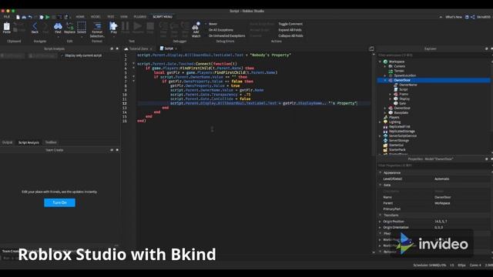Click the Replace tool icon
Viewport: 493px width, 277px height.
(69, 26)
